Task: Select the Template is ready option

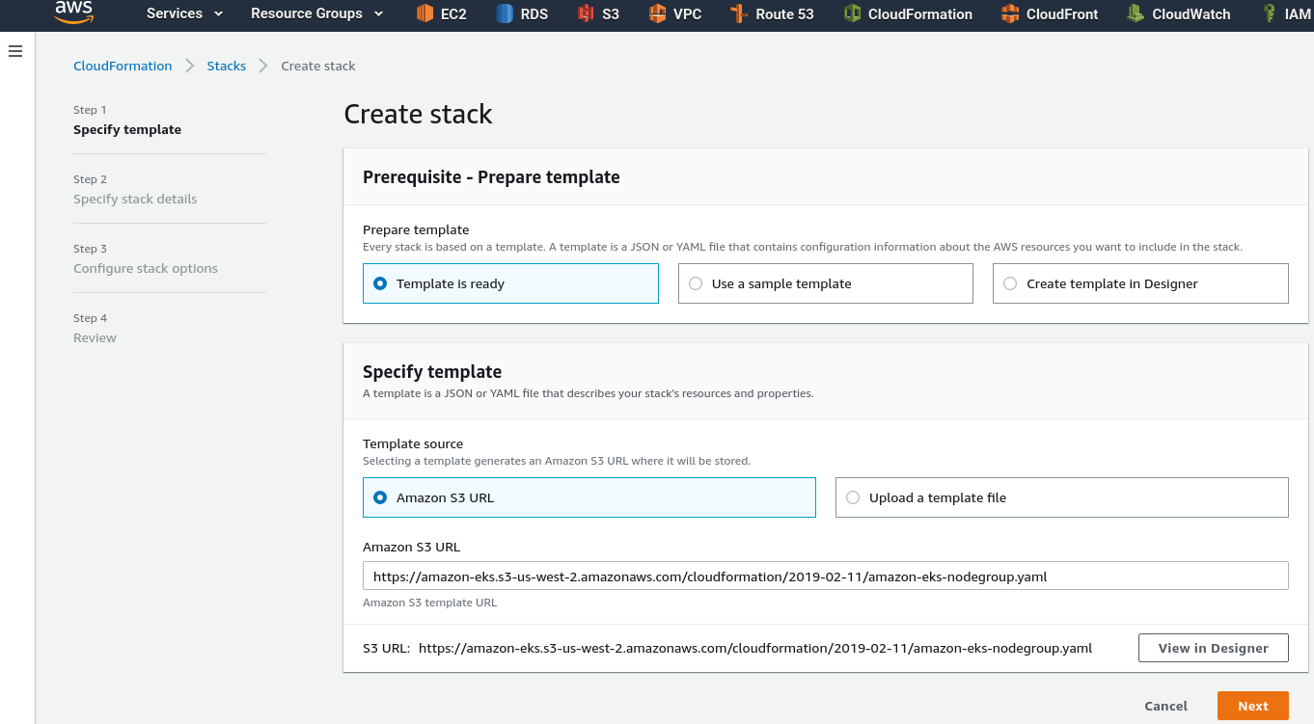Action: [x=510, y=283]
